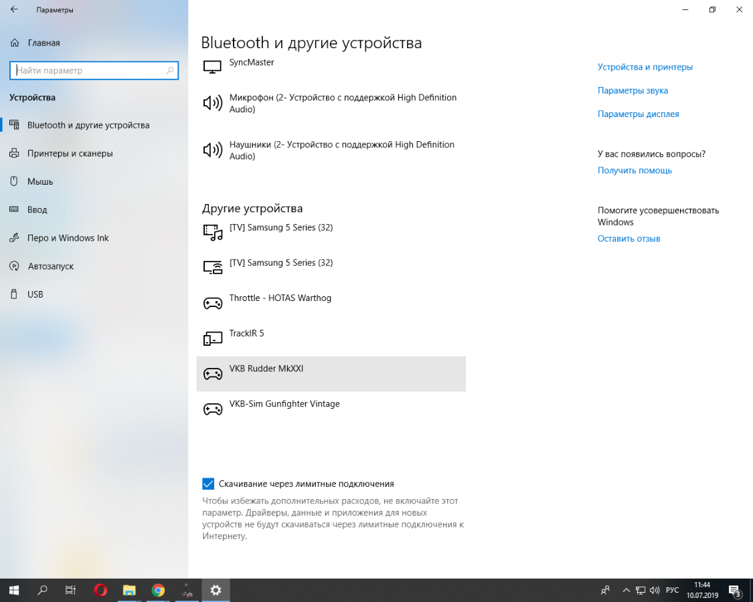Click the wireless display icon of second Samsung TV
753x602 pixels.
tap(213, 268)
